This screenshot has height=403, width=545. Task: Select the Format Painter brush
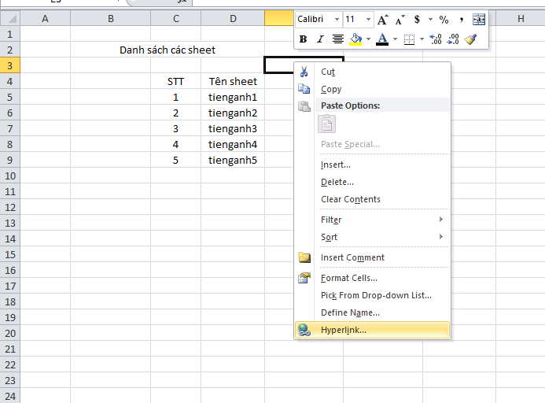click(x=470, y=39)
